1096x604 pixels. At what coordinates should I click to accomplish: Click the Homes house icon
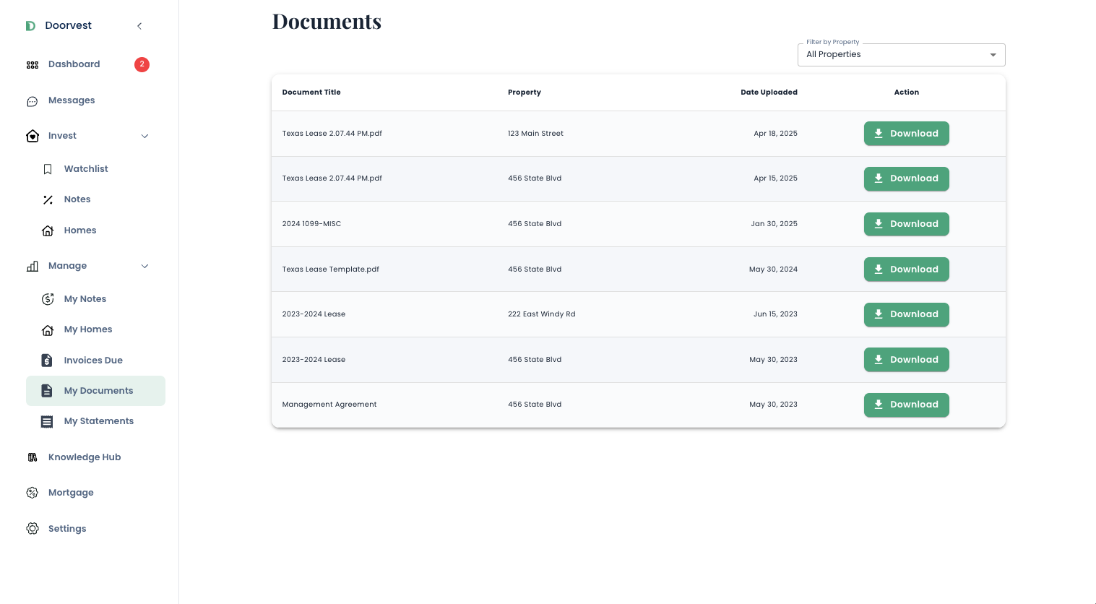point(48,230)
